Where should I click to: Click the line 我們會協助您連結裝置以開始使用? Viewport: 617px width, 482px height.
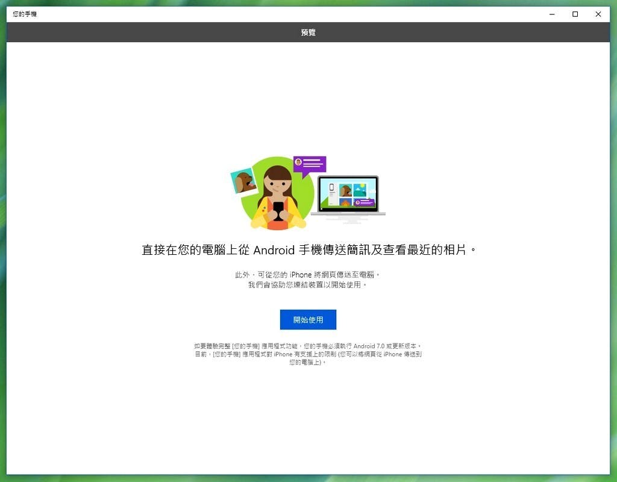[x=307, y=284]
